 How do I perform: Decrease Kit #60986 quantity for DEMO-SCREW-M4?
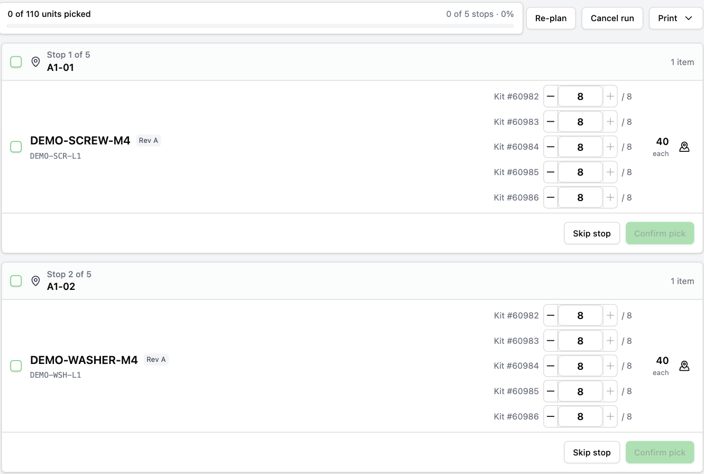[x=551, y=197]
